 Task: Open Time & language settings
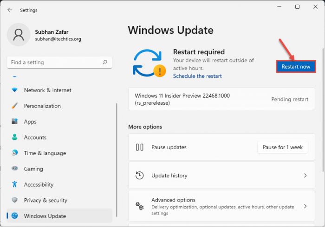tap(59, 153)
